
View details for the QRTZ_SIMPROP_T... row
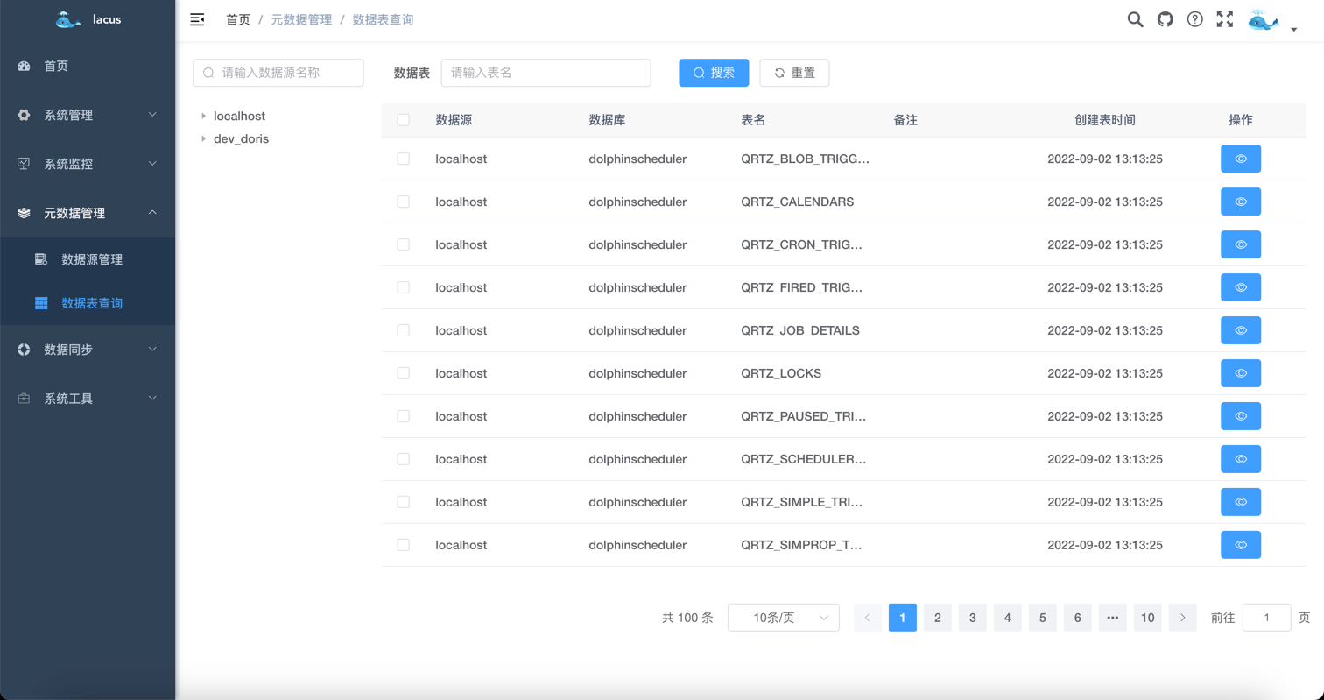[x=1241, y=545]
